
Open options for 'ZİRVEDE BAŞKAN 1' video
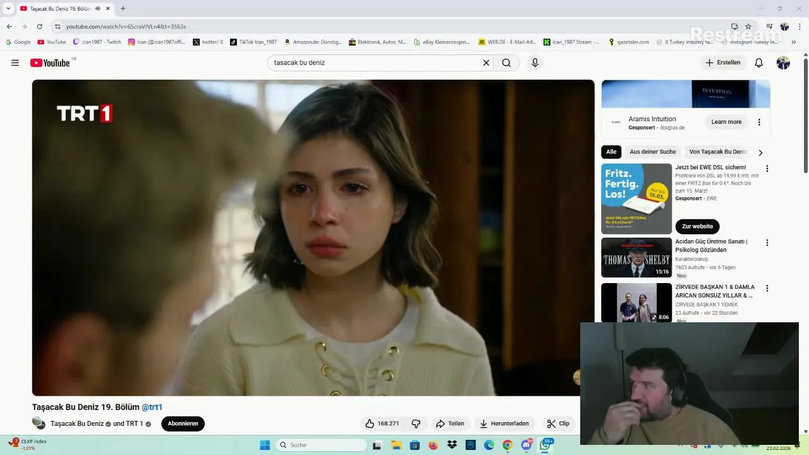767,288
